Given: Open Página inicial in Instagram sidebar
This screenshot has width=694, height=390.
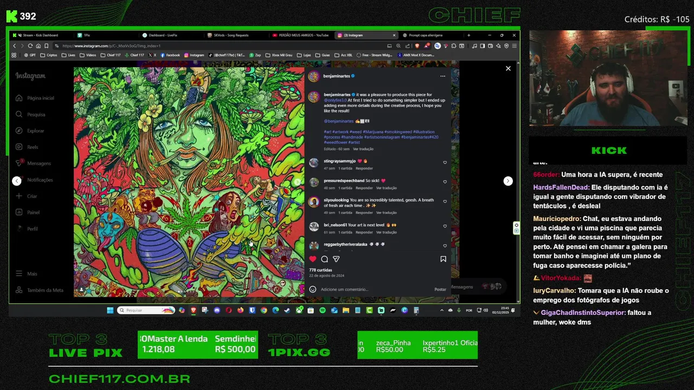Looking at the screenshot, I should (x=36, y=98).
